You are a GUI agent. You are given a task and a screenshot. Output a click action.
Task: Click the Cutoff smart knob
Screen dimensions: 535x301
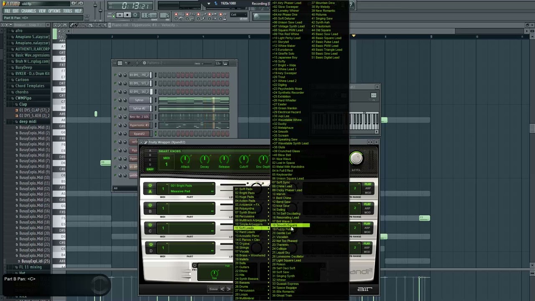(x=244, y=159)
